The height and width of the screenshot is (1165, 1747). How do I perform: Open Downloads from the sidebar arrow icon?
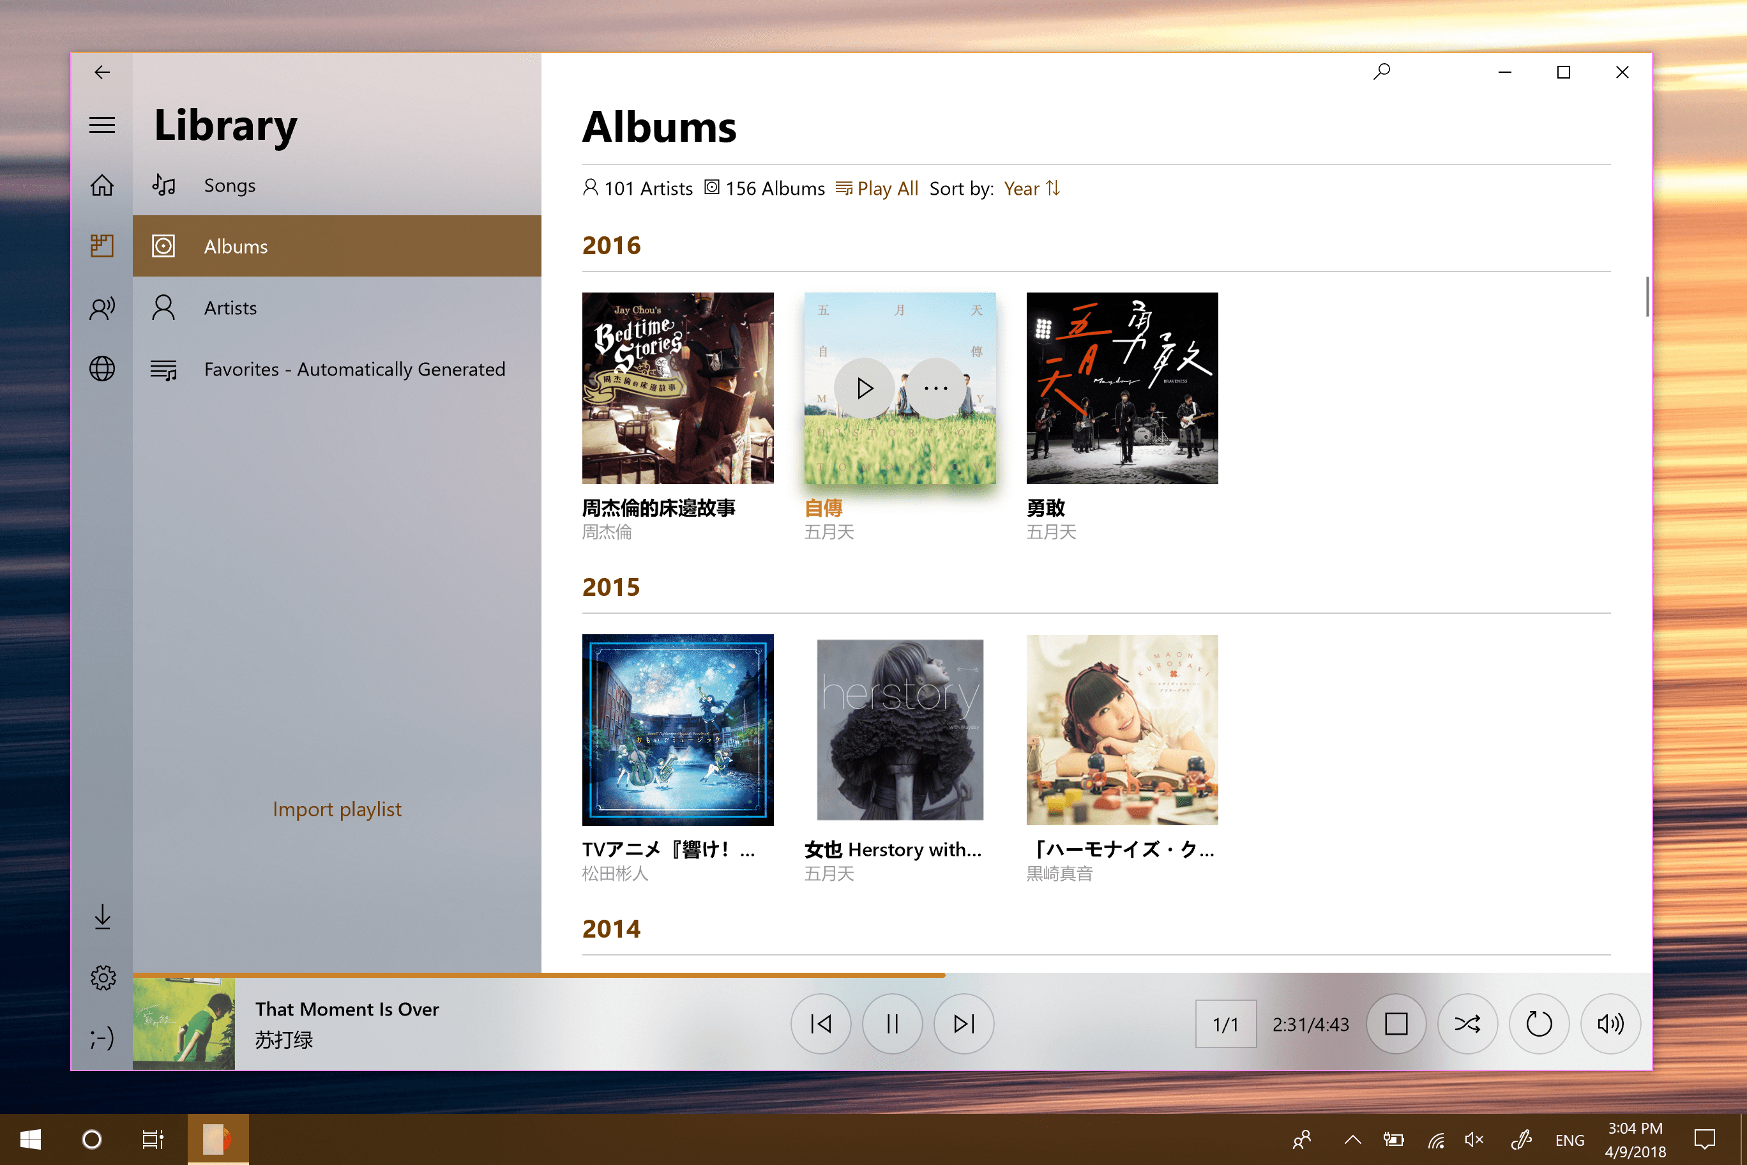pyautogui.click(x=103, y=917)
